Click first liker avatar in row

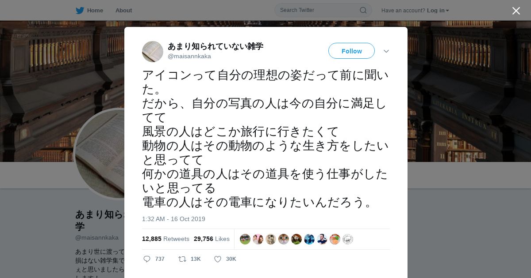245,239
